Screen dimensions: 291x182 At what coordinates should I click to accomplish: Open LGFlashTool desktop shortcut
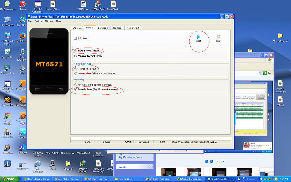tap(98, 4)
